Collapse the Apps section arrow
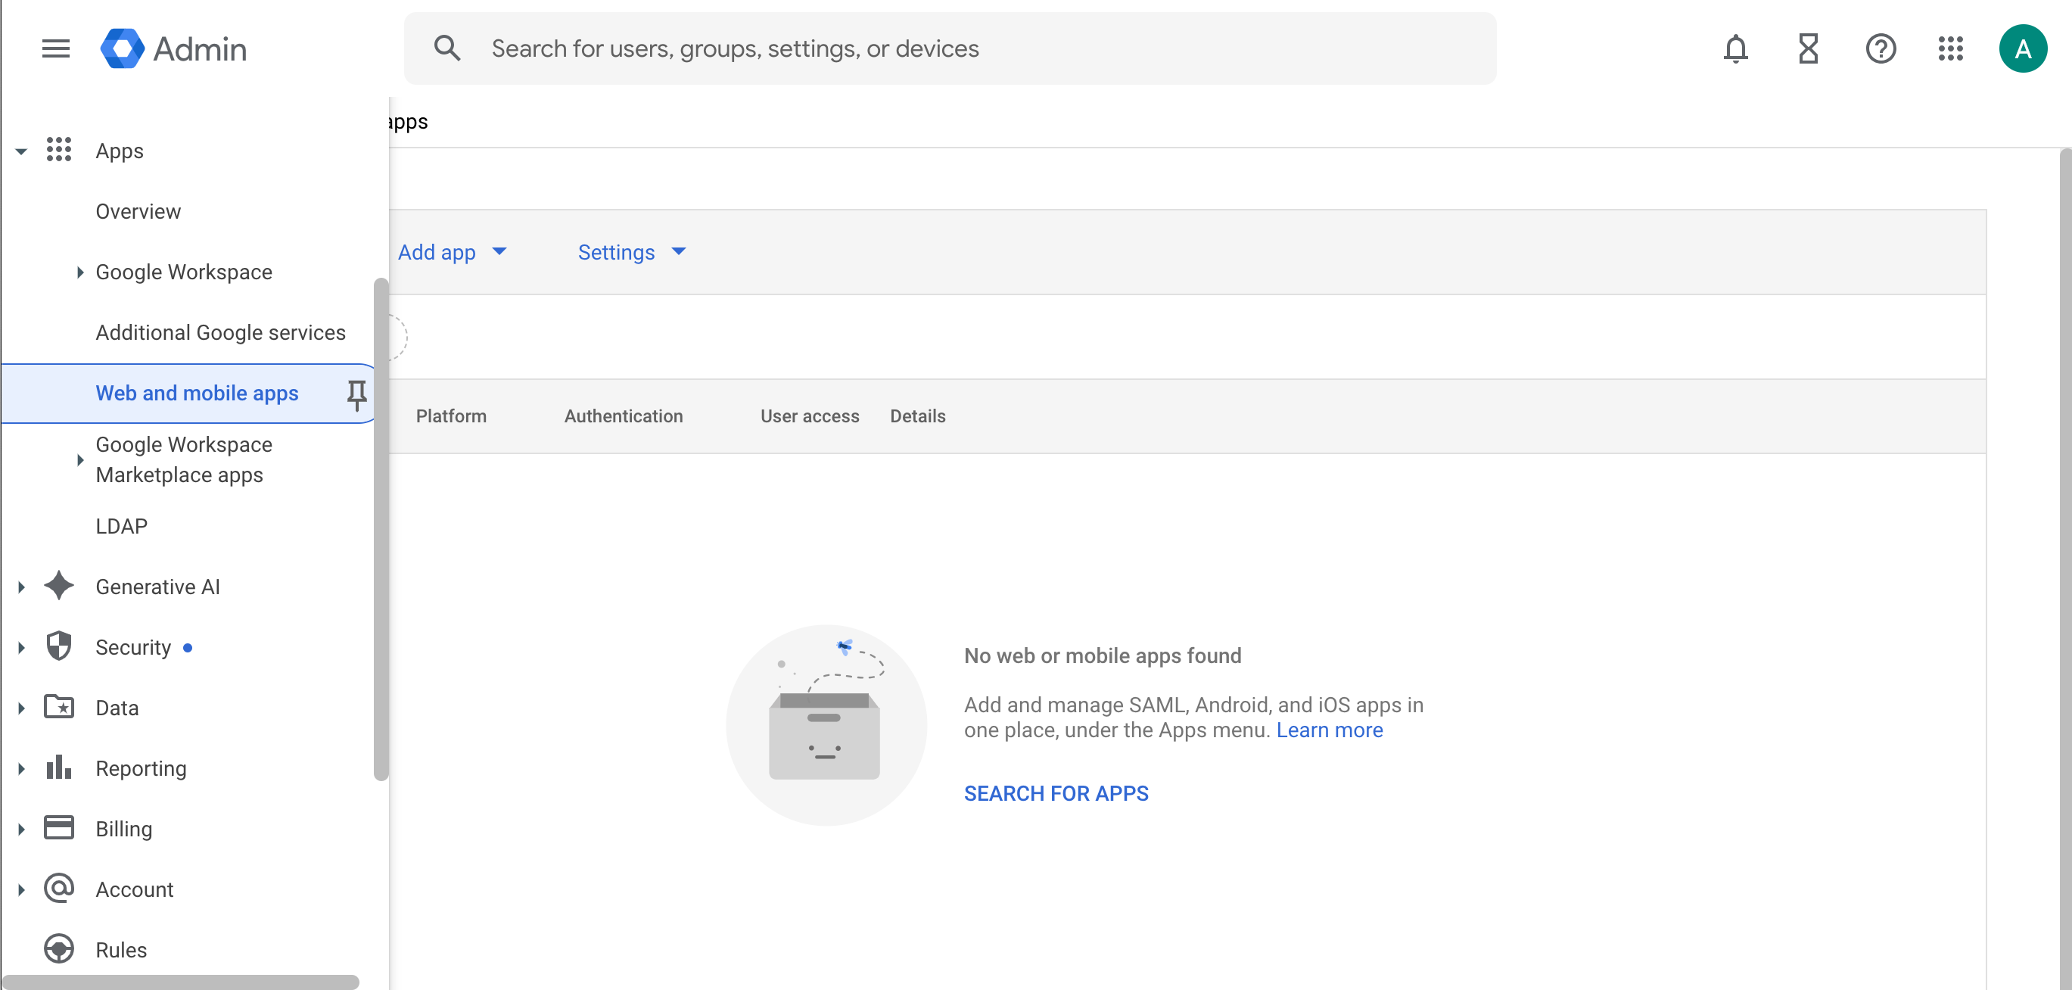The height and width of the screenshot is (990, 2072). point(22,151)
